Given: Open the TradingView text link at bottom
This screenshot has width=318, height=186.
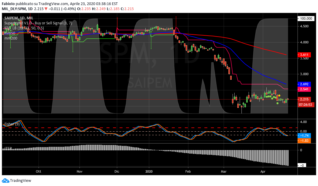Looking at the screenshot, I should (x=20, y=180).
